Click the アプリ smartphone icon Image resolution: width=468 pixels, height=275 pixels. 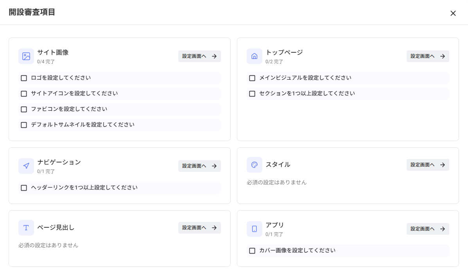254,229
